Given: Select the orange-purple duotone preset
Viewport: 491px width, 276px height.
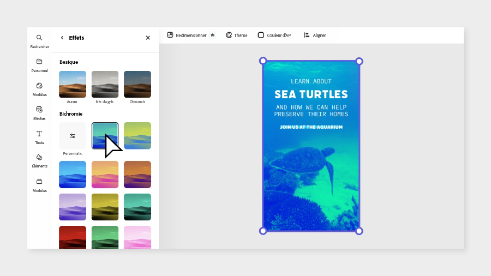Looking at the screenshot, I should click(137, 175).
